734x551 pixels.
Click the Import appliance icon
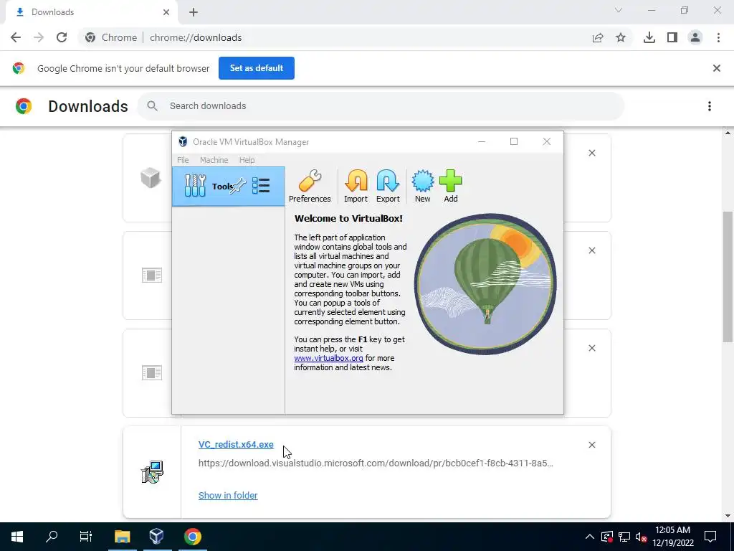[x=356, y=186]
